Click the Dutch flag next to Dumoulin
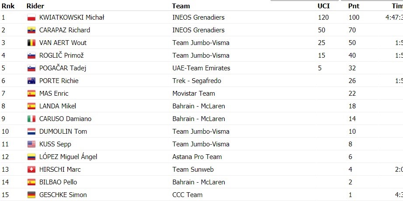The height and width of the screenshot is (201, 403). click(x=31, y=132)
